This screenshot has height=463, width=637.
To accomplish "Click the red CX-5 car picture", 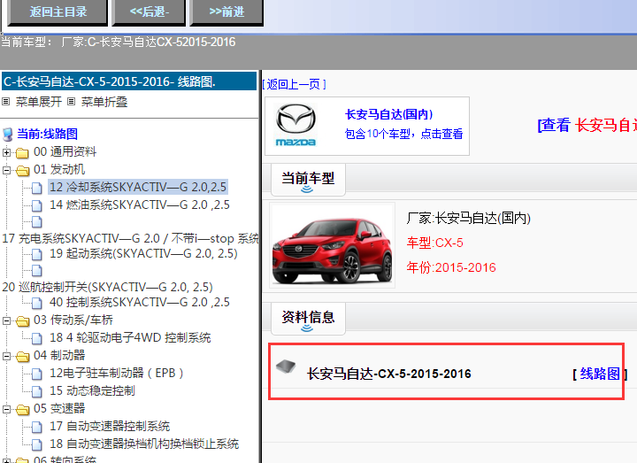I will (333, 245).
